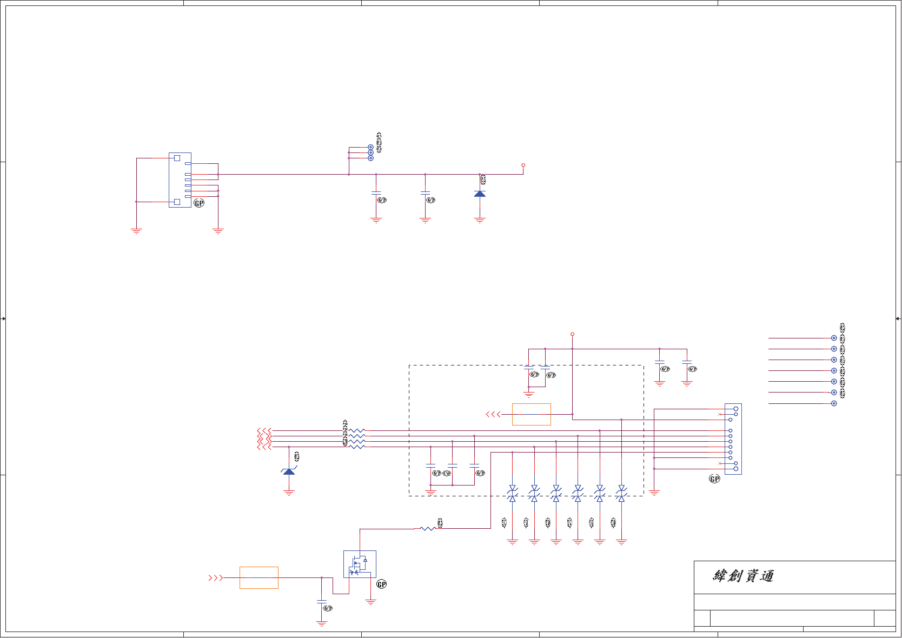Select the orange box feeding the MOSFET gate
Viewport: 902px width, 638px height.
[259, 577]
